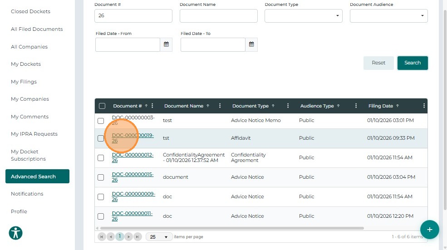
Task: Go to the last page of results
Action: pyautogui.click(x=138, y=236)
